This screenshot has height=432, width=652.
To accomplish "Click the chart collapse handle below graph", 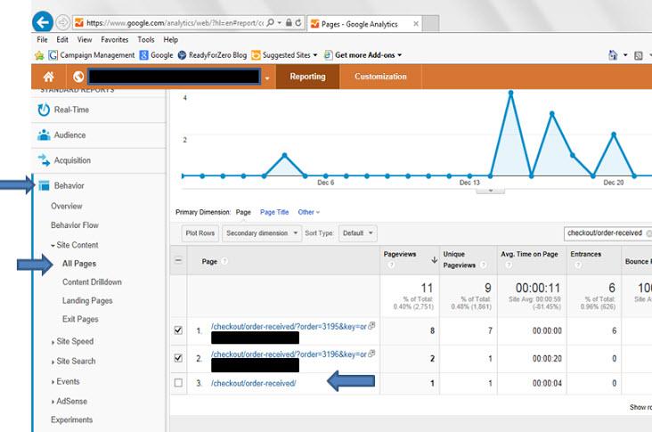I will pos(490,191).
